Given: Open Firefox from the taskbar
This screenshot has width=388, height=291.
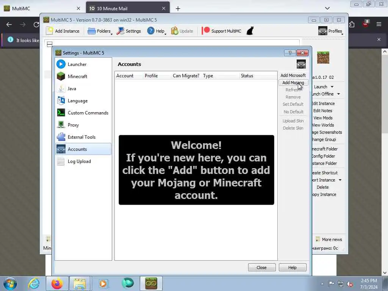Looking at the screenshot, I should 57,283.
